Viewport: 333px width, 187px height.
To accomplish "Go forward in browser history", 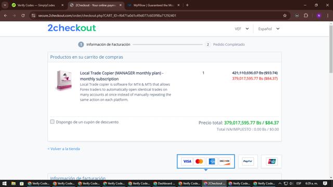I will click(14, 16).
